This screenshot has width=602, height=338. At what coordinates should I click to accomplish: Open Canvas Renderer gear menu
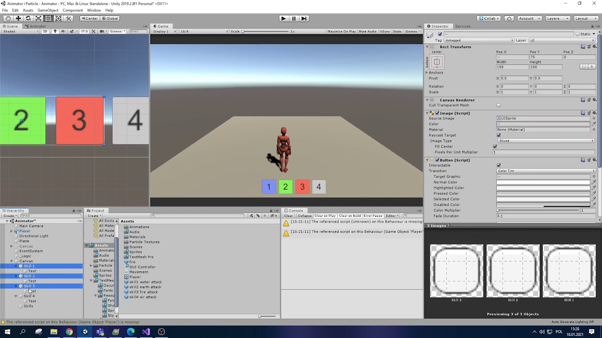(594, 100)
